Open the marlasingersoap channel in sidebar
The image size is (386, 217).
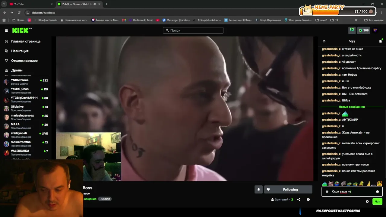click(26, 117)
